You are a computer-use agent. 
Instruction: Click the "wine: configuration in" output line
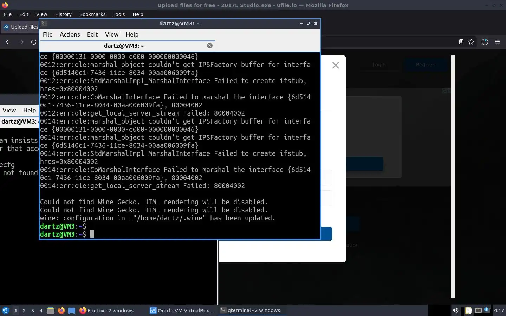click(157, 218)
